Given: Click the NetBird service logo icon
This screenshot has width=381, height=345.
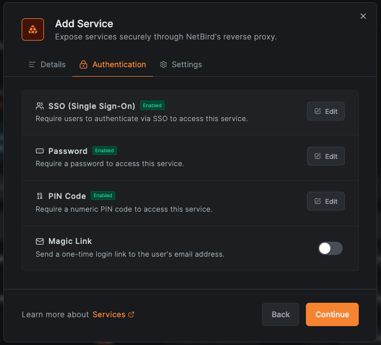Looking at the screenshot, I should 33,29.
